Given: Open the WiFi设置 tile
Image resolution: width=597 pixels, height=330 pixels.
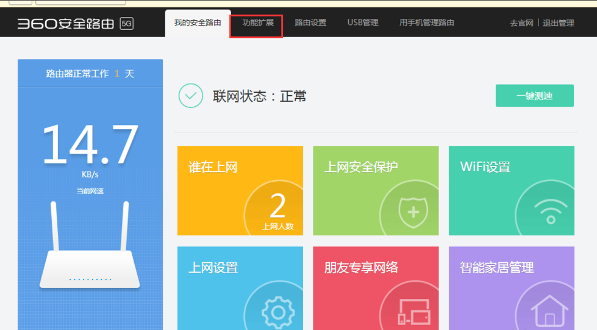Looking at the screenshot, I should click(512, 190).
